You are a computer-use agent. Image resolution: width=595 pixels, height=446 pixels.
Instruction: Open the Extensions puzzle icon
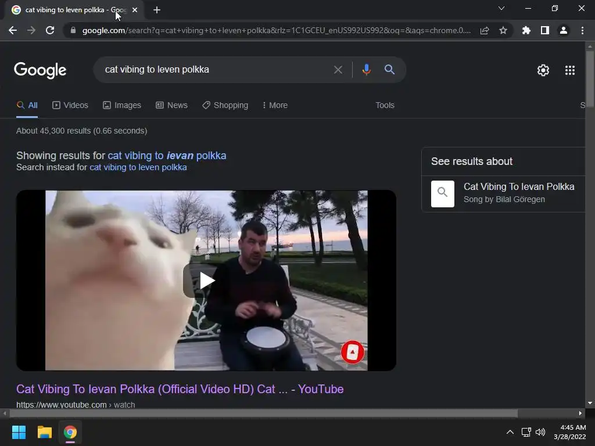(x=526, y=30)
